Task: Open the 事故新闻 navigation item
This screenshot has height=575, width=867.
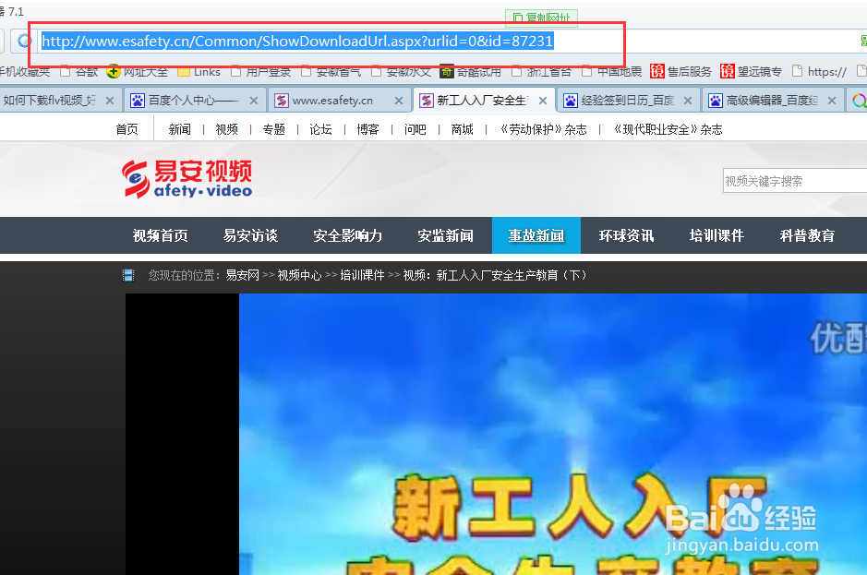Action: pyautogui.click(x=536, y=235)
